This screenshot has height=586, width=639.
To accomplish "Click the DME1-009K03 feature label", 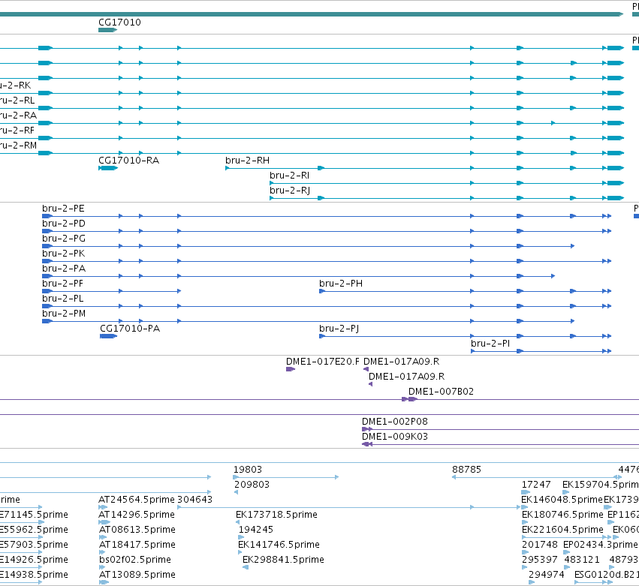I will click(x=394, y=437).
